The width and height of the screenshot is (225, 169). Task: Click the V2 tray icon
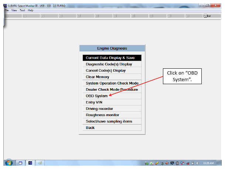(152, 163)
